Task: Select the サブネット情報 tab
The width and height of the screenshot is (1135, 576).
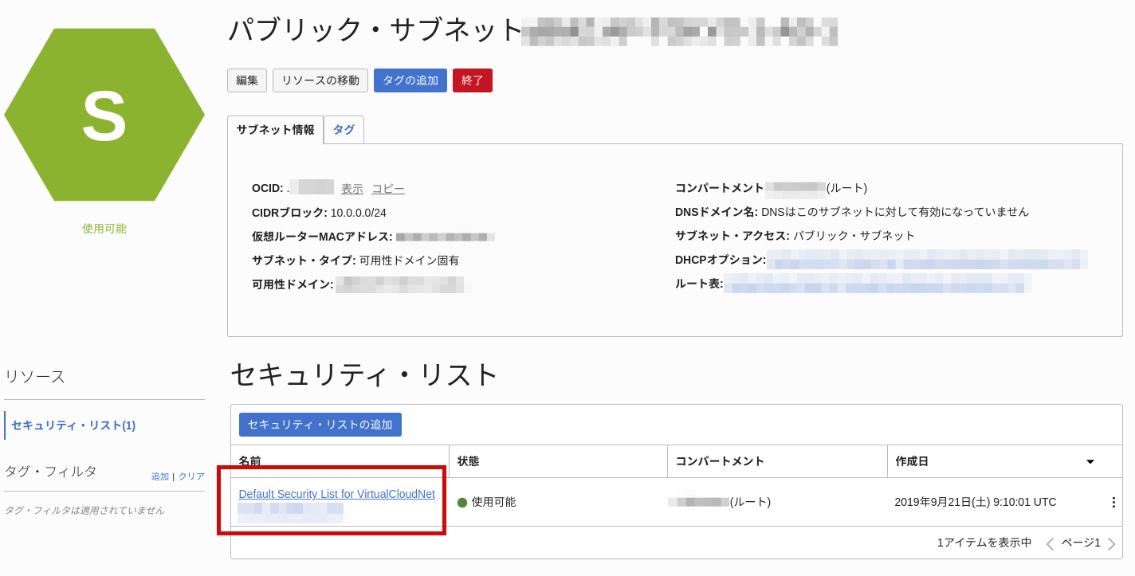Action: tap(275, 129)
